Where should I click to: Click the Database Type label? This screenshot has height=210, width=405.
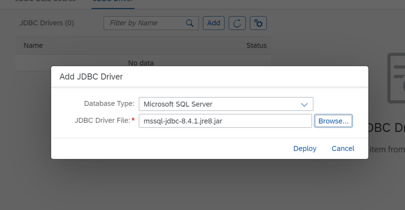[109, 104]
